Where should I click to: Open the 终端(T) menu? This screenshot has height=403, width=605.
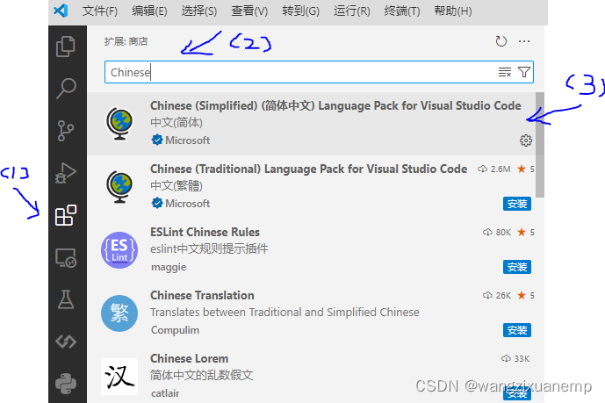pos(402,11)
